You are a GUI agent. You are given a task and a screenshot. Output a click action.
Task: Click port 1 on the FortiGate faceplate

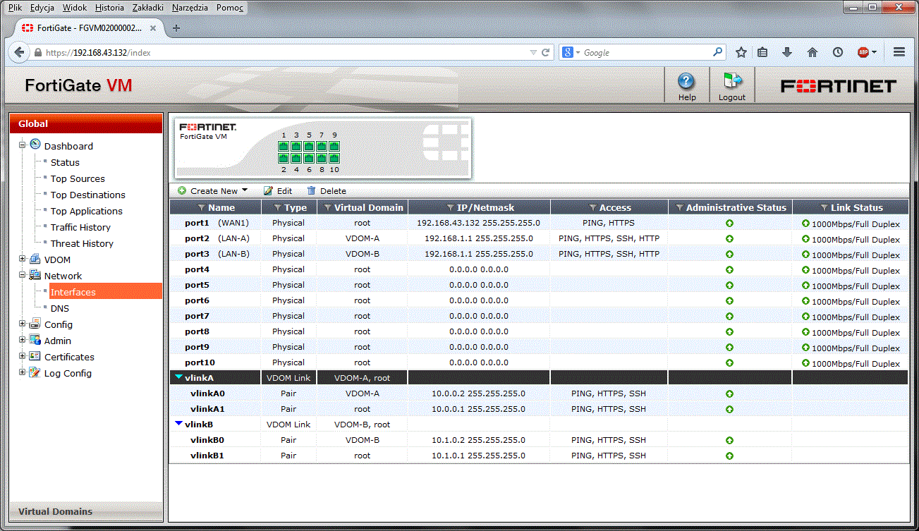(284, 146)
